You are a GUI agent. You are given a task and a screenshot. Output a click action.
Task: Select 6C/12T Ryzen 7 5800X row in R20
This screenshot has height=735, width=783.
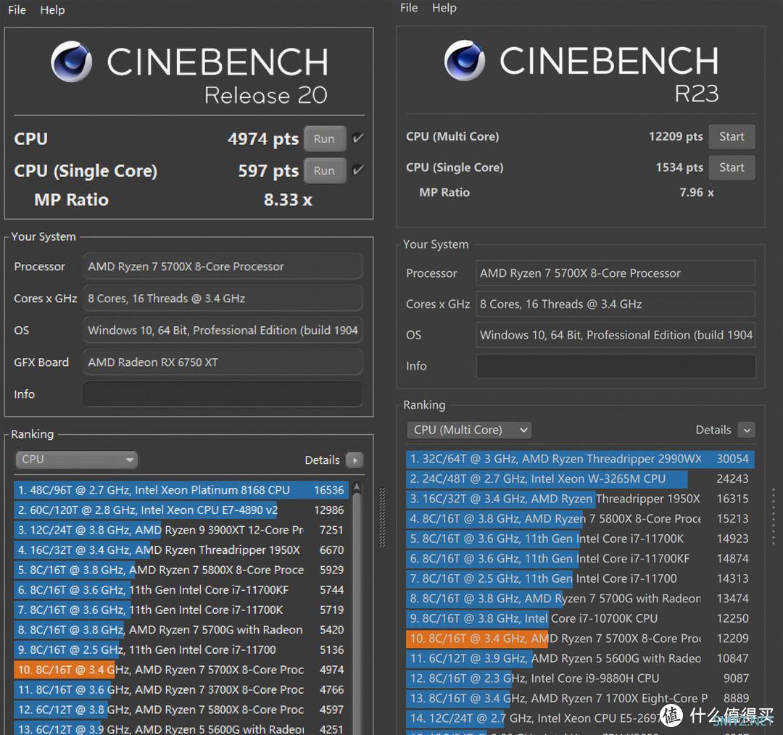point(181,710)
